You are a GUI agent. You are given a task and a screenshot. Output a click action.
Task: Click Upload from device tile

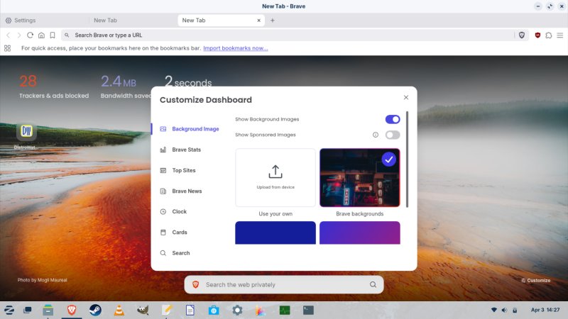point(275,178)
